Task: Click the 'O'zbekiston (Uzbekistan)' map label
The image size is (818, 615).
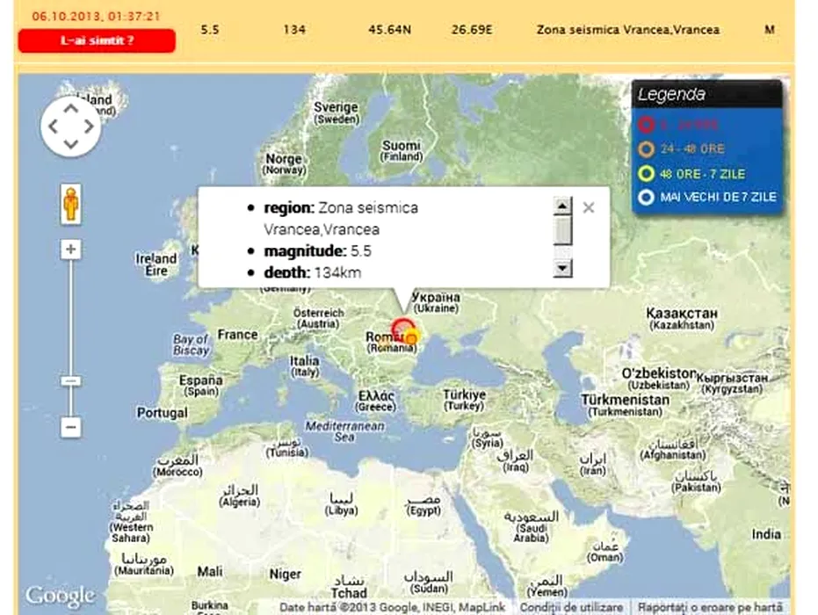Action: click(x=659, y=380)
